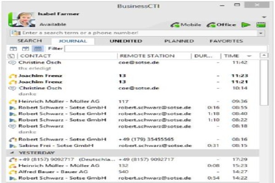Select the one-day calendar view icon
Screen dimensions: 275x183
pyautogui.click(x=13, y=48)
